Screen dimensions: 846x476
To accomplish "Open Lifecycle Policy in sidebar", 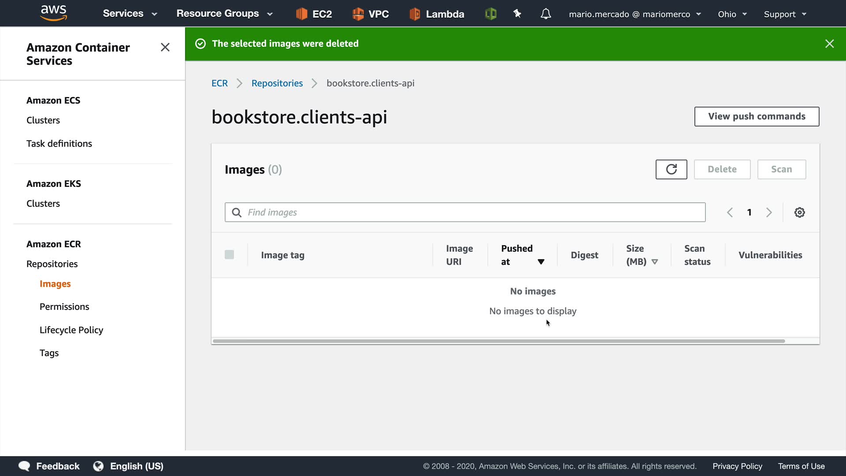I will click(71, 330).
